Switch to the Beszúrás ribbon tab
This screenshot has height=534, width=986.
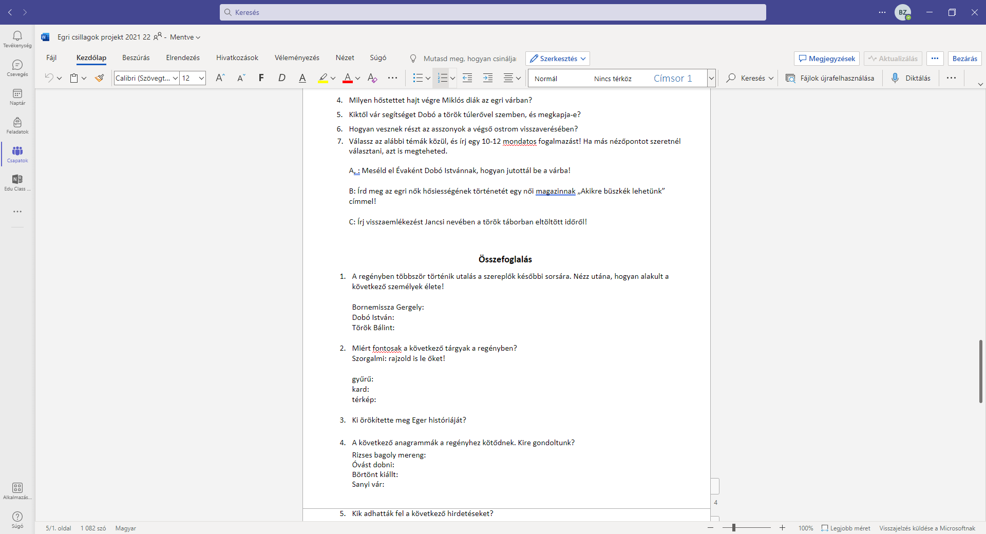coord(136,58)
